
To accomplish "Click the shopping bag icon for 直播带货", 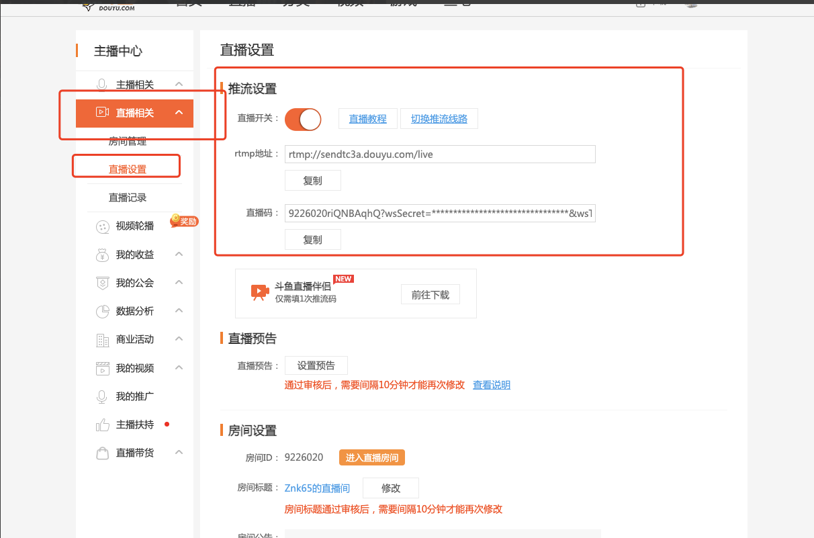I will click(102, 453).
